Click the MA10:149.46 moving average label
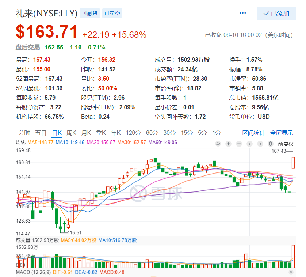Screen dimensions: 306x277 click(70, 142)
